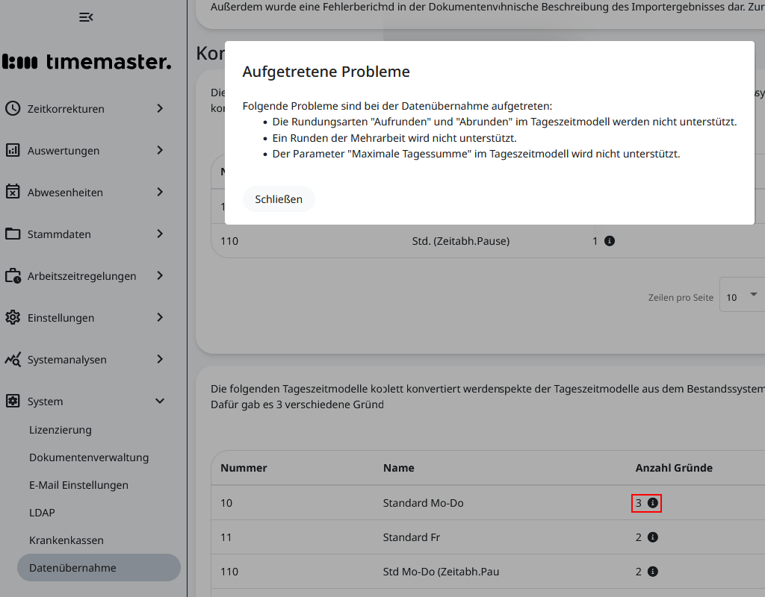Show info icon for Standard Fr row

click(x=652, y=537)
